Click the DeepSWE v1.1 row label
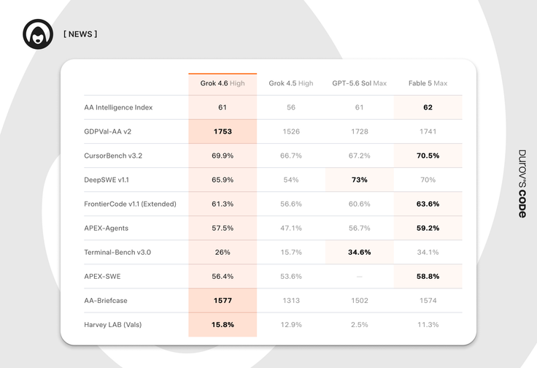Image resolution: width=537 pixels, height=368 pixels. pos(107,180)
